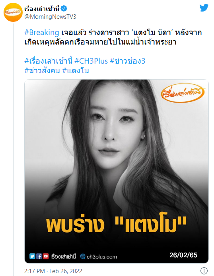Open the #แตงโม hashtag
Image resolution: width=214 pixels, height=276 pixels.
76,70
